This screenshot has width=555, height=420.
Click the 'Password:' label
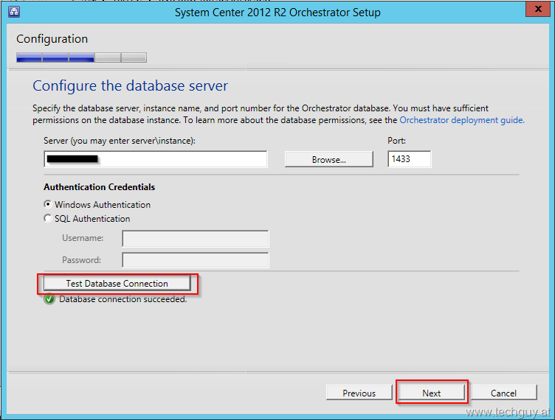[81, 260]
